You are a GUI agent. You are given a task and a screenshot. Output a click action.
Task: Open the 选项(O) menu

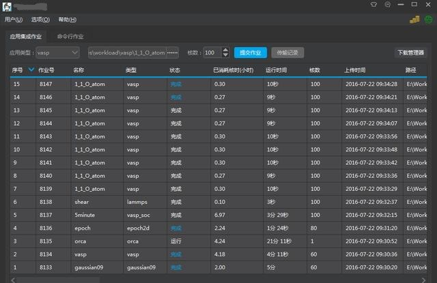click(40, 20)
